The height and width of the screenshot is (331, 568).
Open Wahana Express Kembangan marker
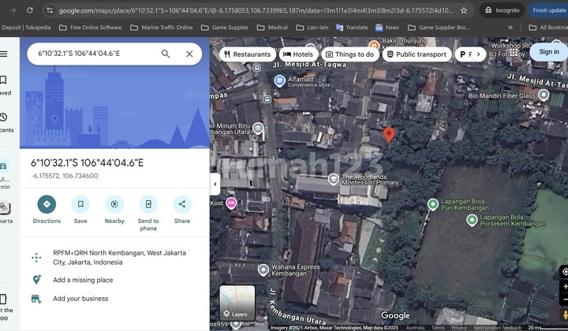[263, 270]
